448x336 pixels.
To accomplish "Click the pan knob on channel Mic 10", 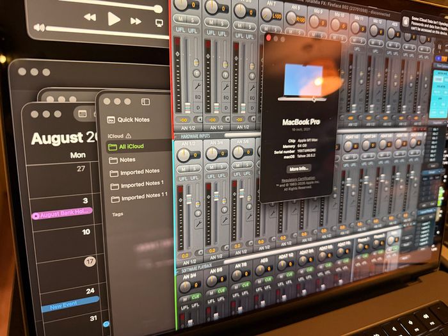I will click(336, 24).
